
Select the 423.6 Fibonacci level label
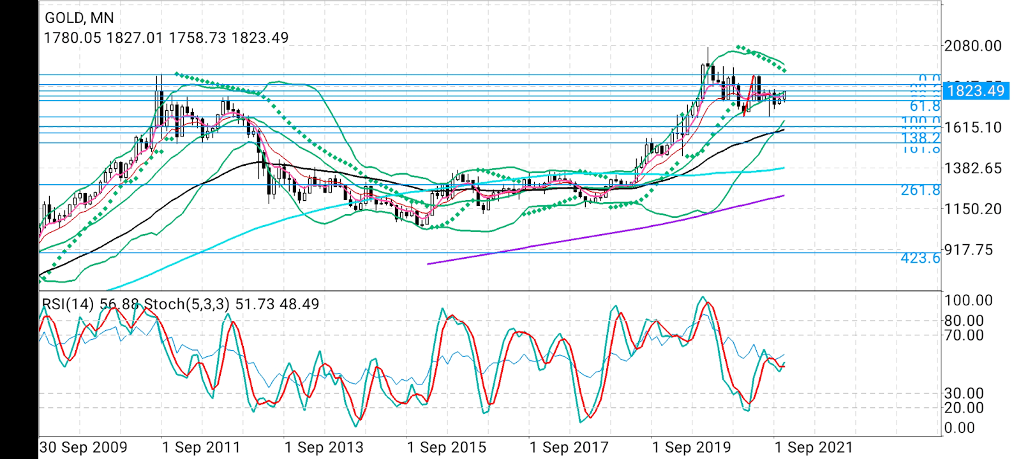click(921, 258)
